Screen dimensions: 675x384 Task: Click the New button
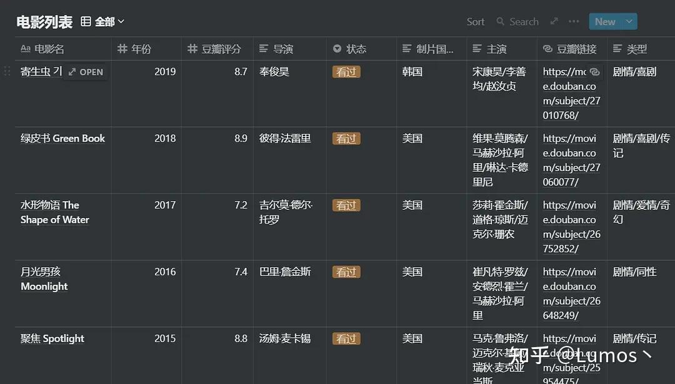[605, 21]
